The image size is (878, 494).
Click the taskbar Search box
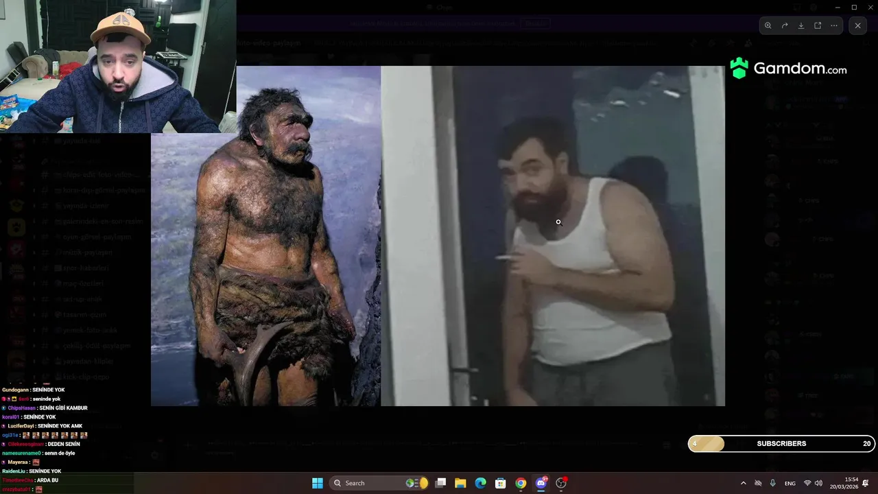point(379,483)
